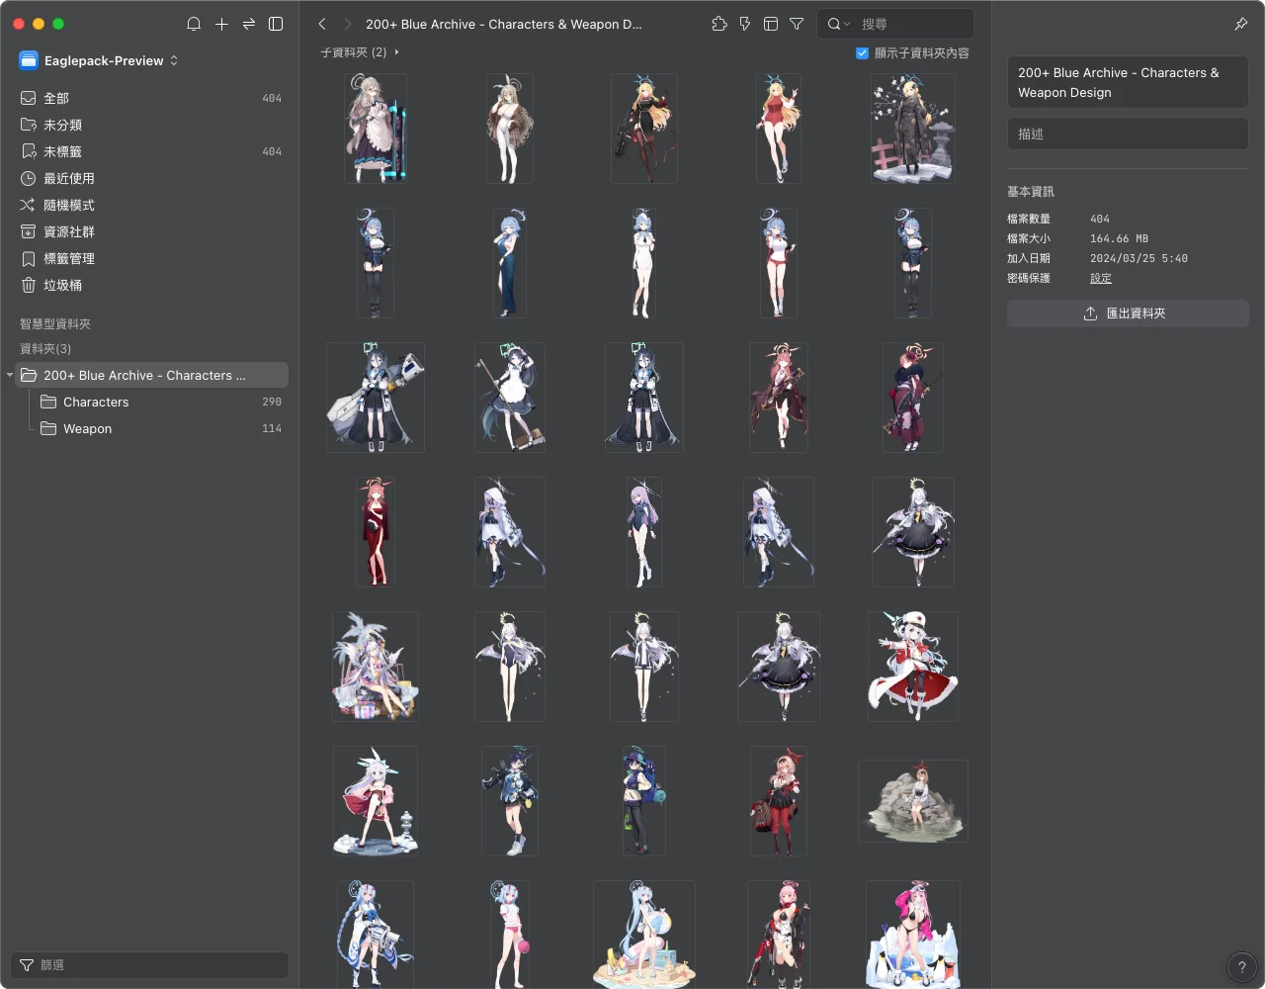The height and width of the screenshot is (989, 1265).
Task: Go back with the left chevron
Action: click(x=322, y=24)
